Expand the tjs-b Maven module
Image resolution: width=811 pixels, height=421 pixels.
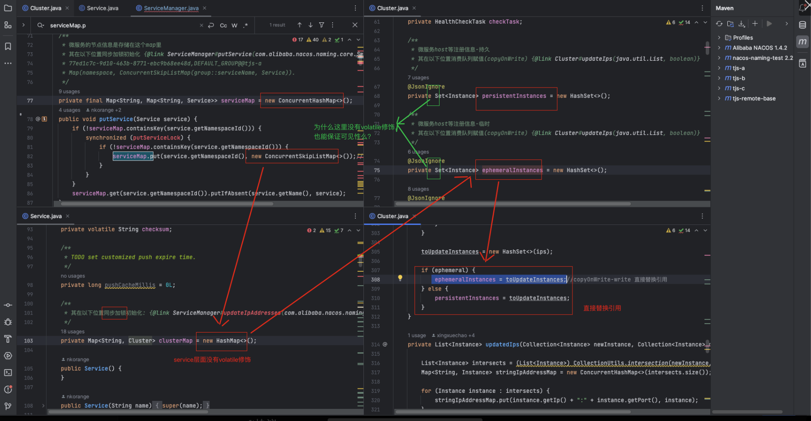pyautogui.click(x=719, y=78)
